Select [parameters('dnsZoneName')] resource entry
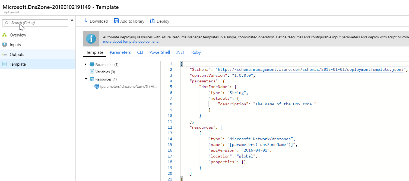Screen dimensions: 409x181 pos(129,86)
